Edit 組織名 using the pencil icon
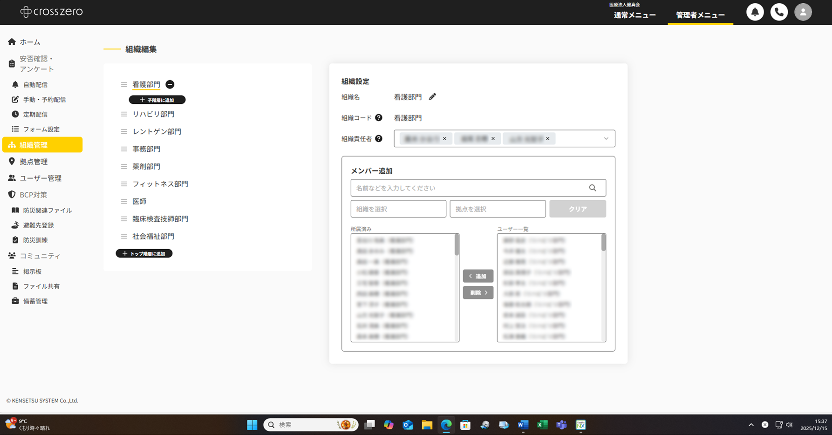The image size is (832, 435). [432, 96]
